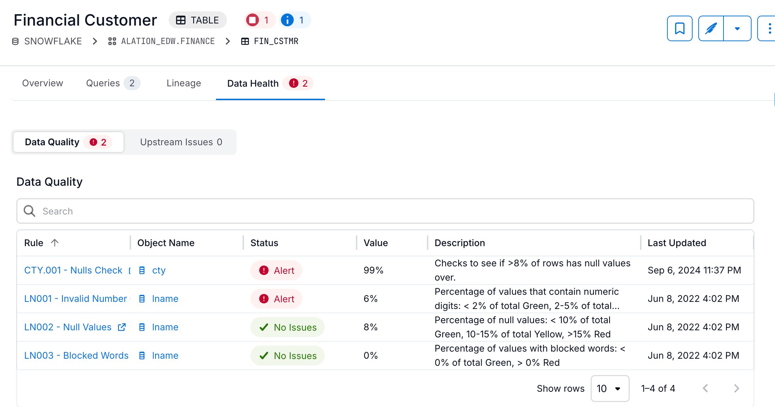775x407 pixels.
Task: Click the magnifier icon in the search bar
Action: tap(29, 211)
